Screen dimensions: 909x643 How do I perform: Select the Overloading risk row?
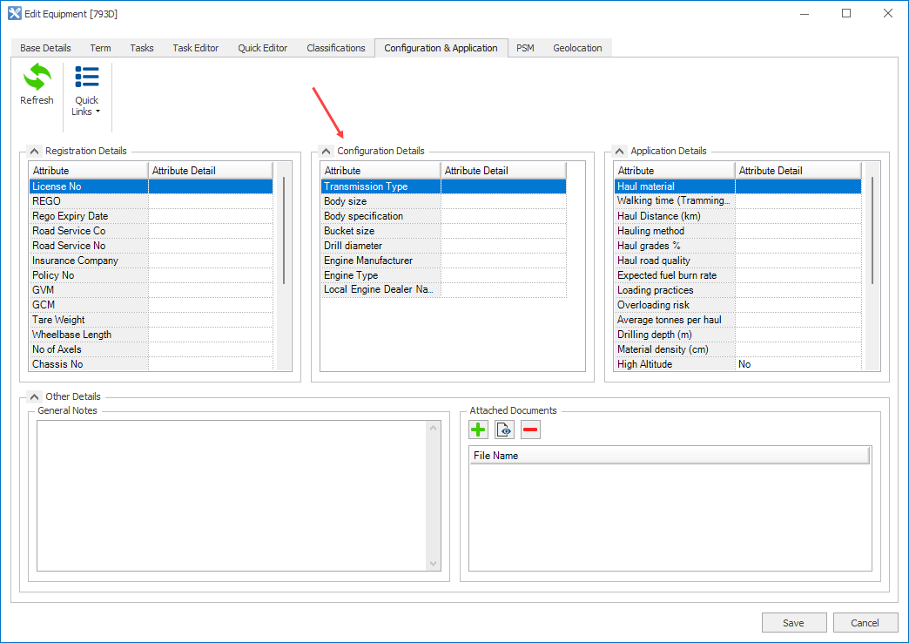tap(738, 305)
